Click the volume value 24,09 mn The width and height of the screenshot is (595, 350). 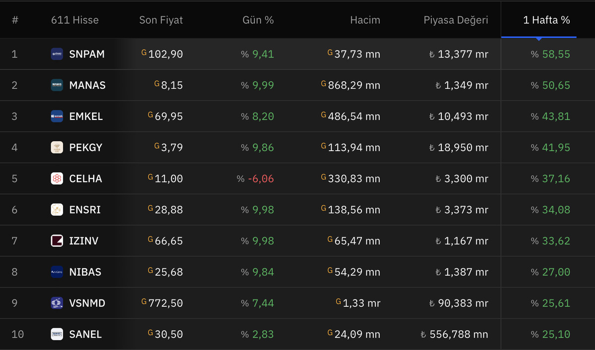click(x=357, y=334)
